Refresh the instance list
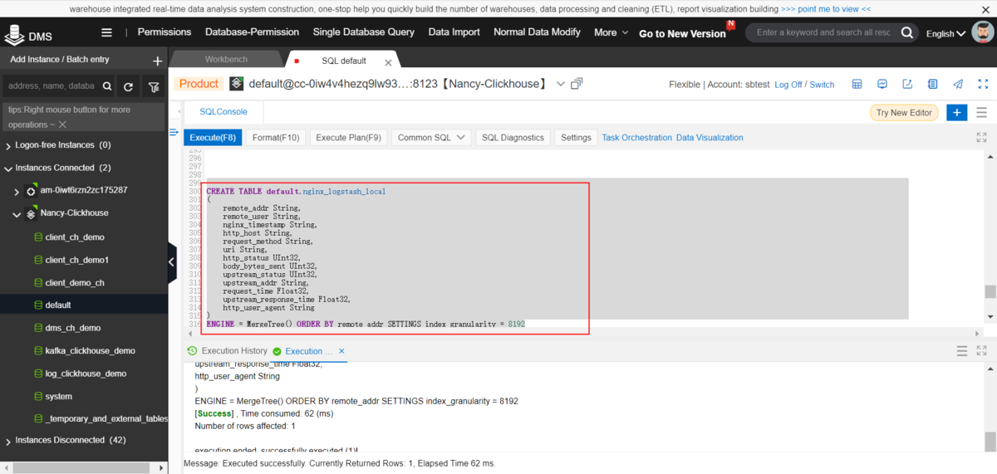Image resolution: width=997 pixels, height=474 pixels. (129, 86)
